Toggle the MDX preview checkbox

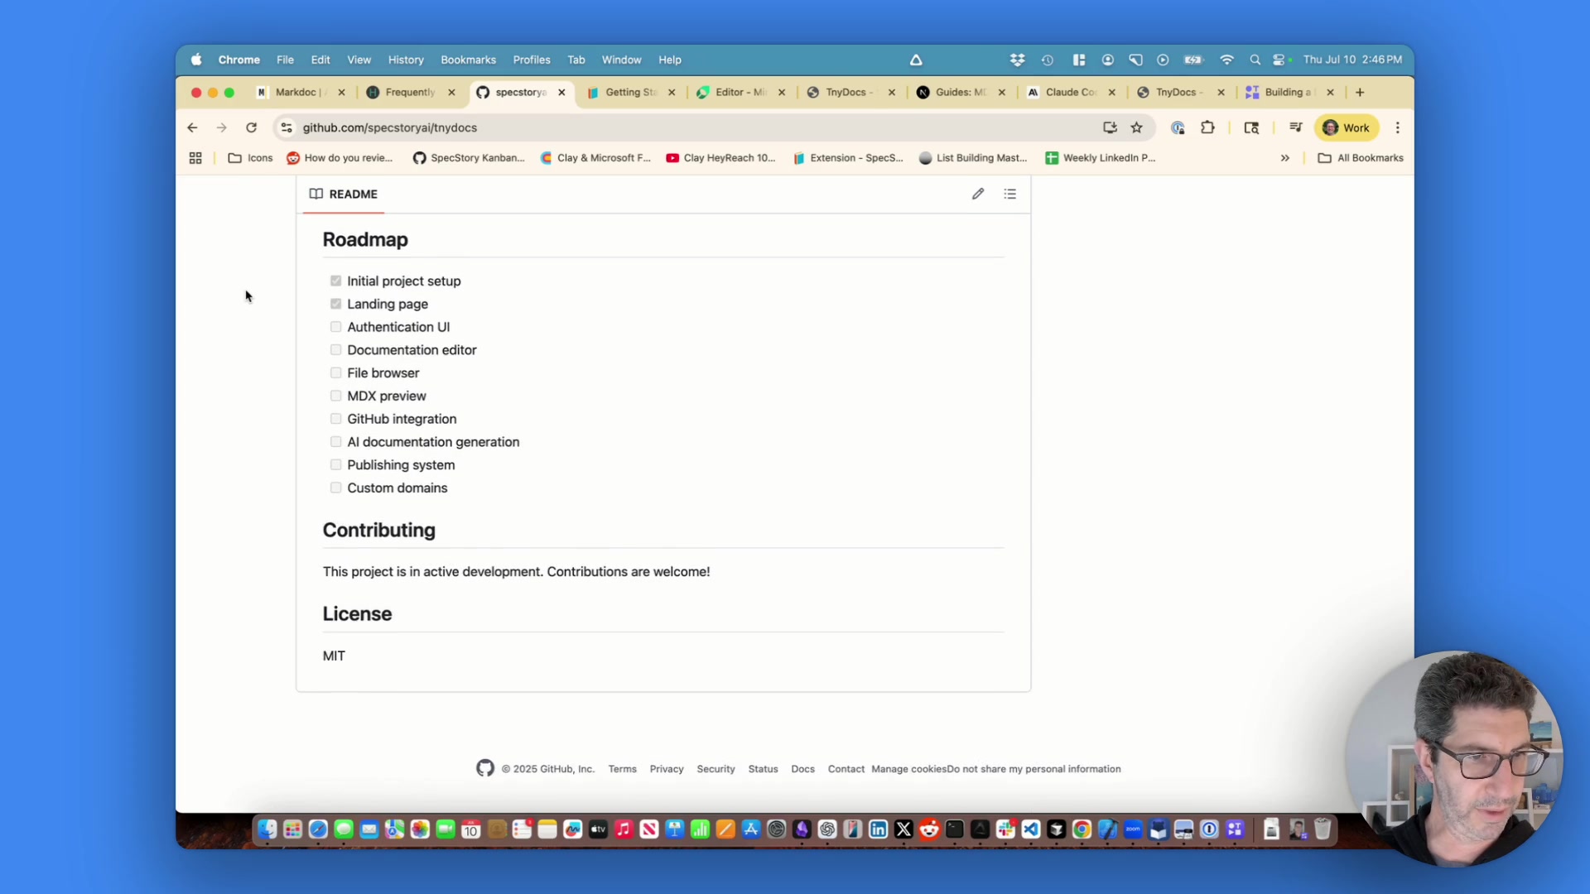point(335,396)
